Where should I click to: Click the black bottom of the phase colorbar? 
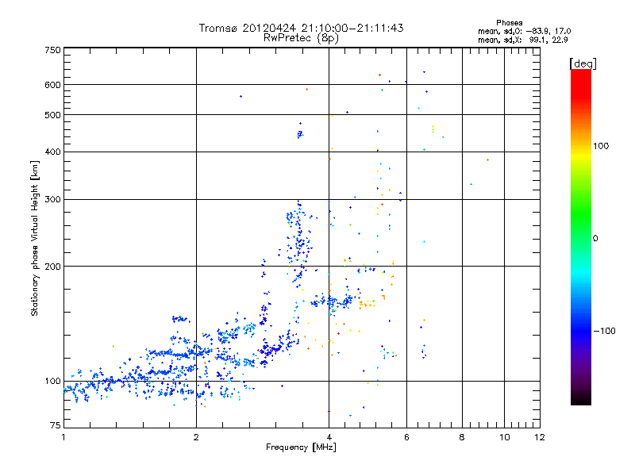581,399
